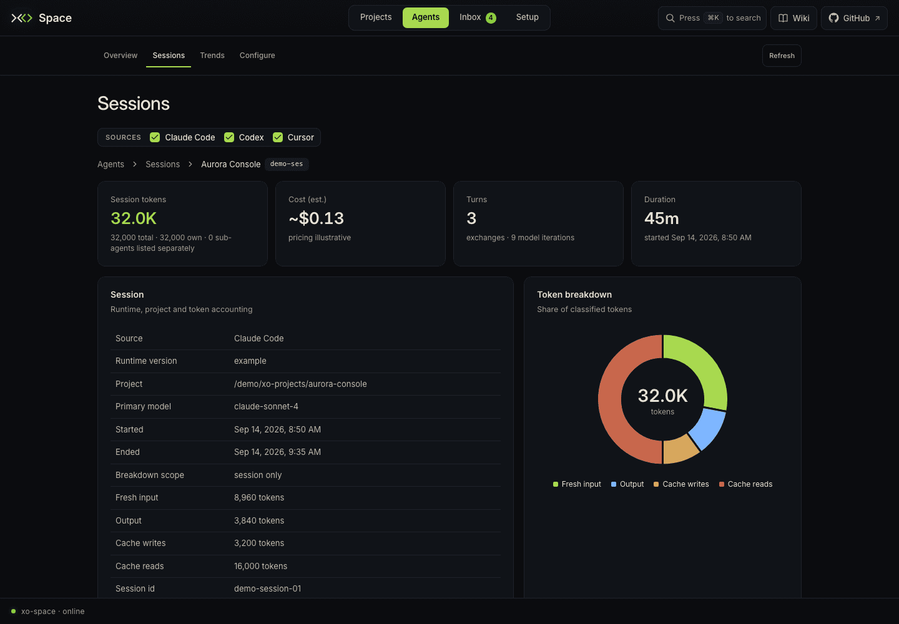
Task: Click the claude-sonnet-4 model value
Action: pyautogui.click(x=266, y=406)
